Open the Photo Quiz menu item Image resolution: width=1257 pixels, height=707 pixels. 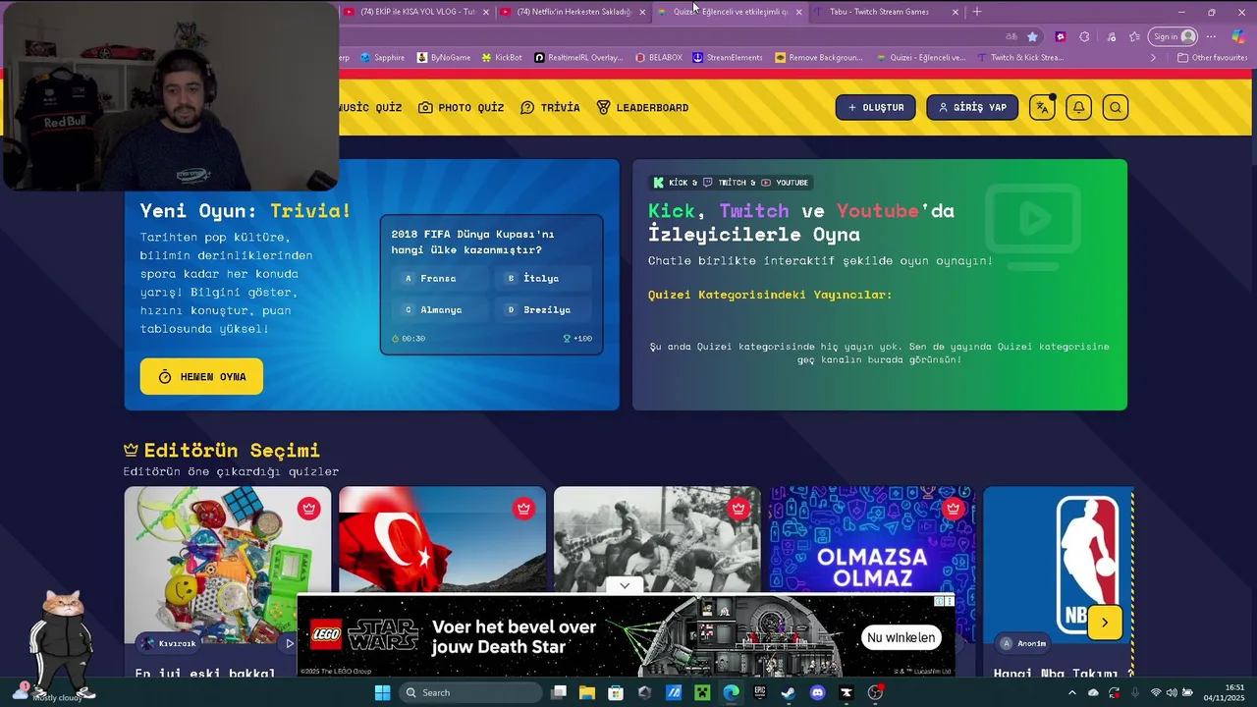(461, 107)
